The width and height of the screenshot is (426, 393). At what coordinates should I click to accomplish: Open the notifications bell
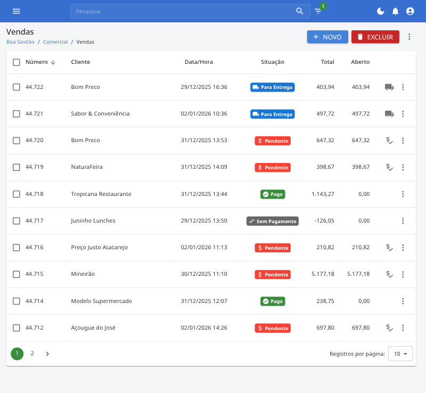tap(395, 11)
